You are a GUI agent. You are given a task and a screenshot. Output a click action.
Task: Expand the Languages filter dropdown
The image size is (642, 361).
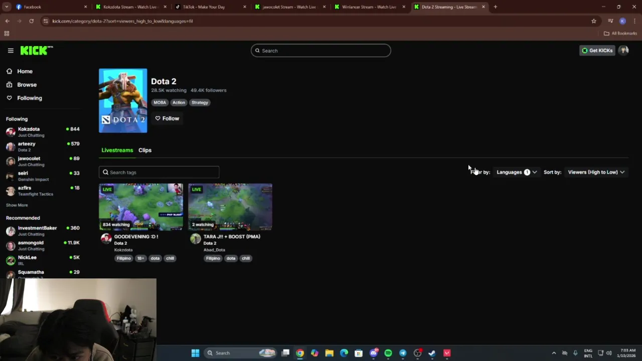(x=517, y=172)
